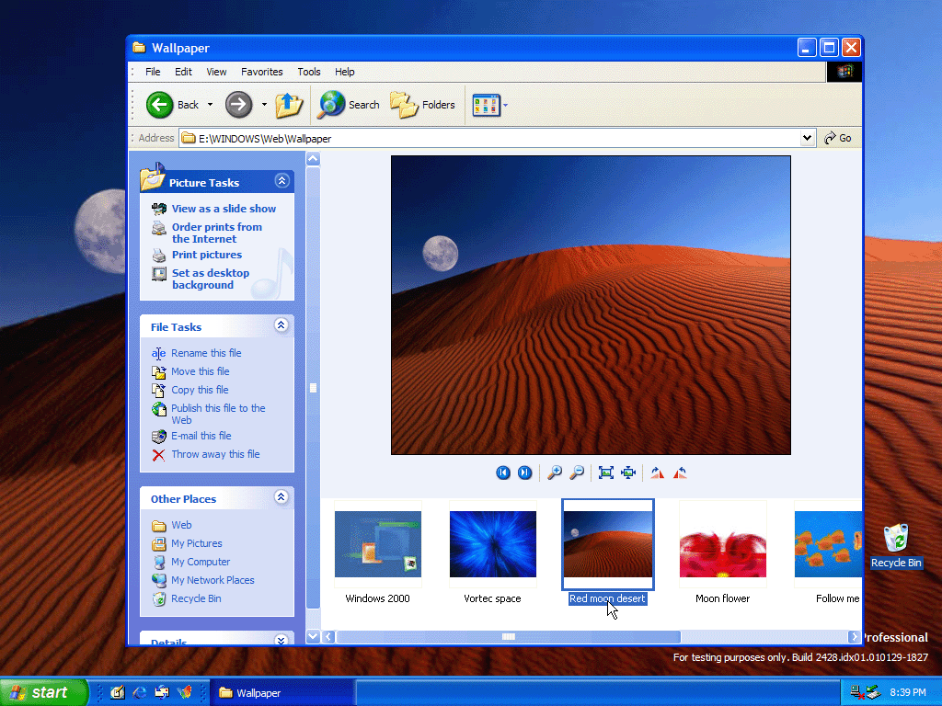Screen dimensions: 942x706
Task: Rotate the image clockwise
Action: (x=657, y=473)
